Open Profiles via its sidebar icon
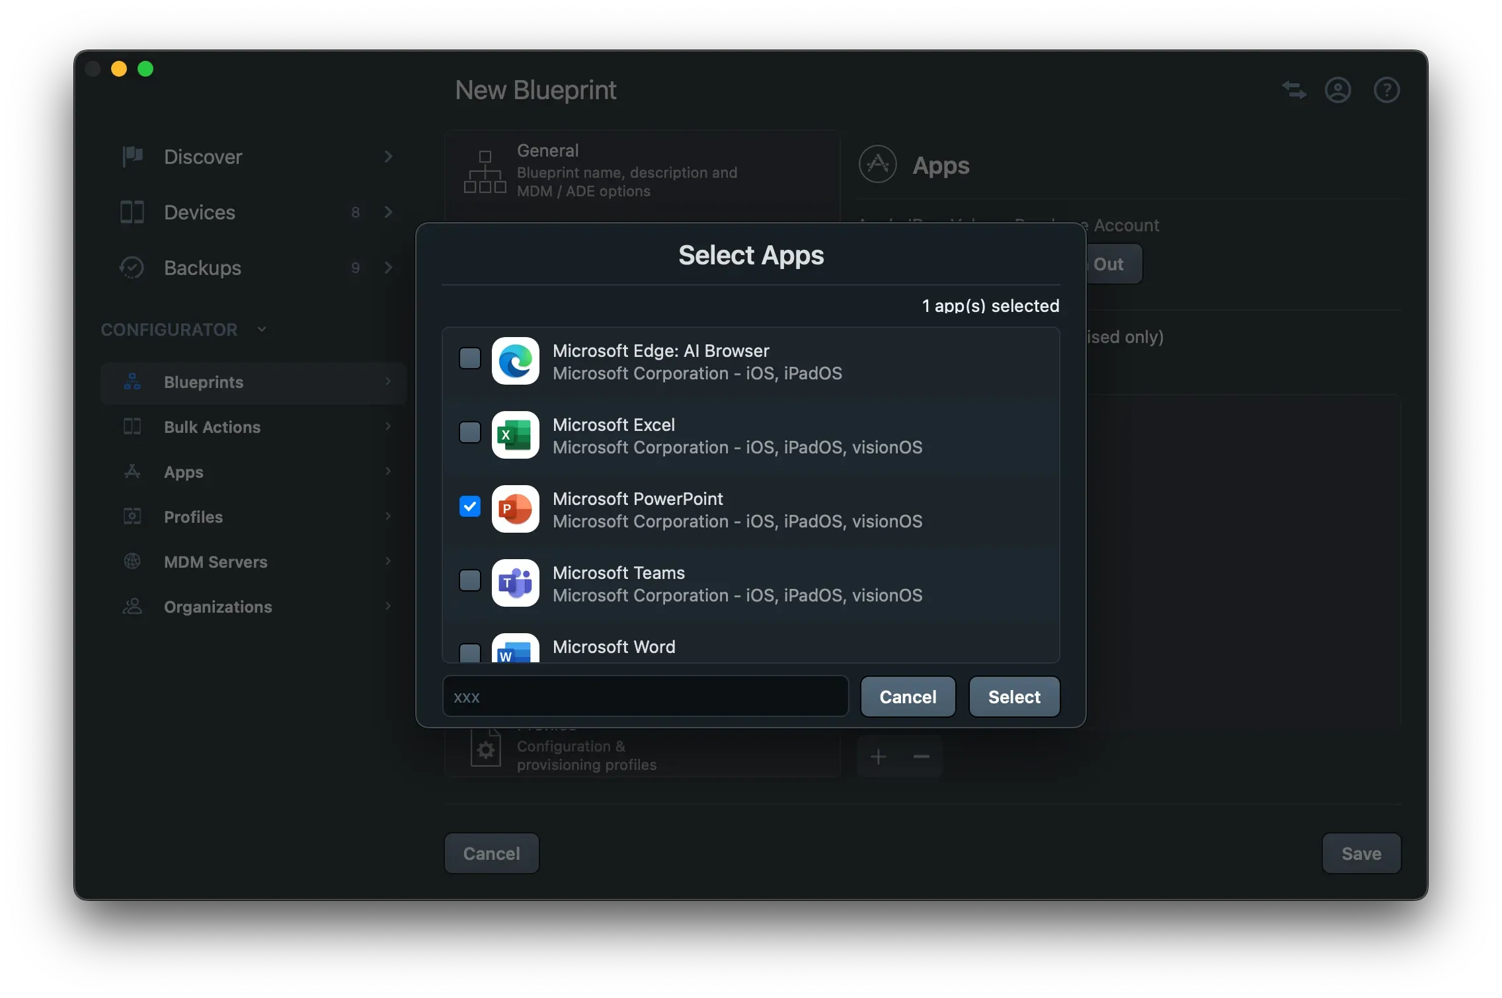The image size is (1502, 998). pyautogui.click(x=132, y=516)
